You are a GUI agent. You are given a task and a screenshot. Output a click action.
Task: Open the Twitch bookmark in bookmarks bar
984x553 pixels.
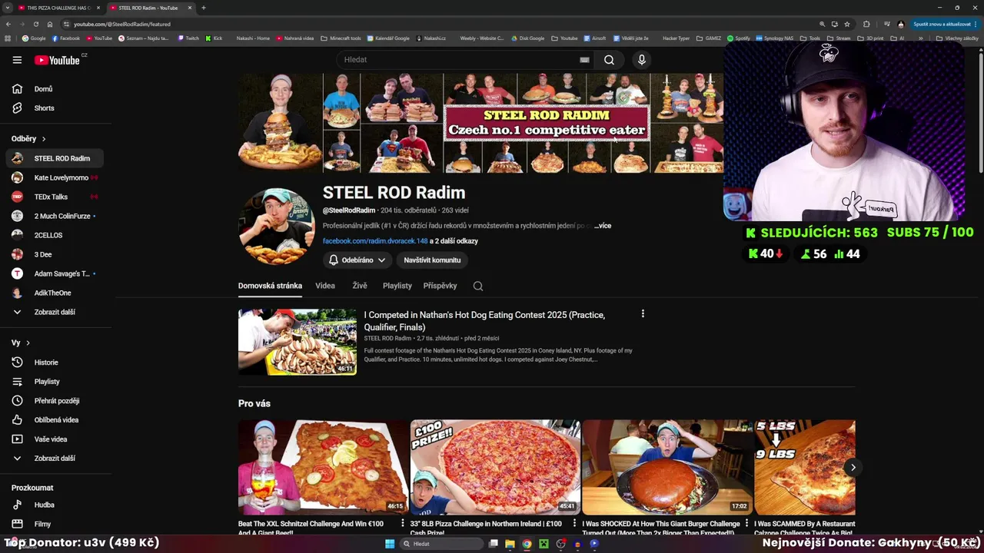[x=188, y=38]
